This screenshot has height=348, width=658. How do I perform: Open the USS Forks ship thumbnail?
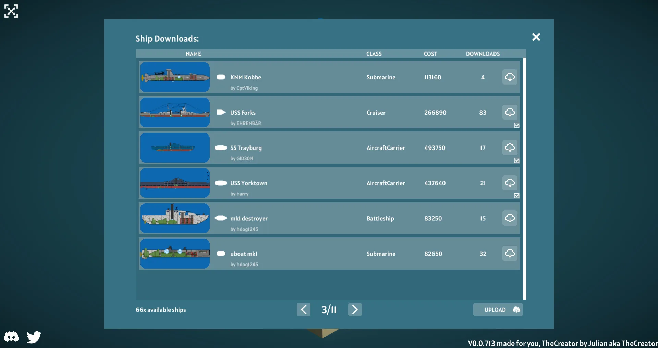(175, 112)
